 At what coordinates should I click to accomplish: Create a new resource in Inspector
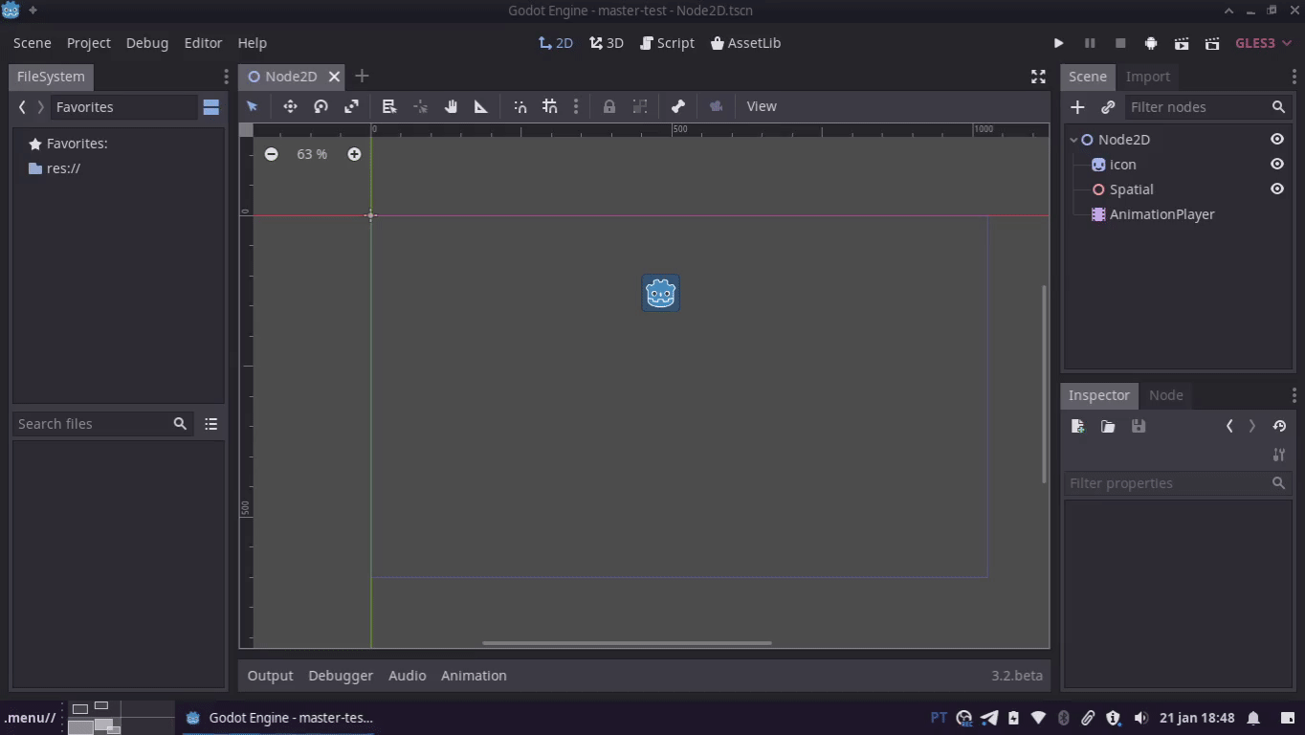click(x=1077, y=426)
